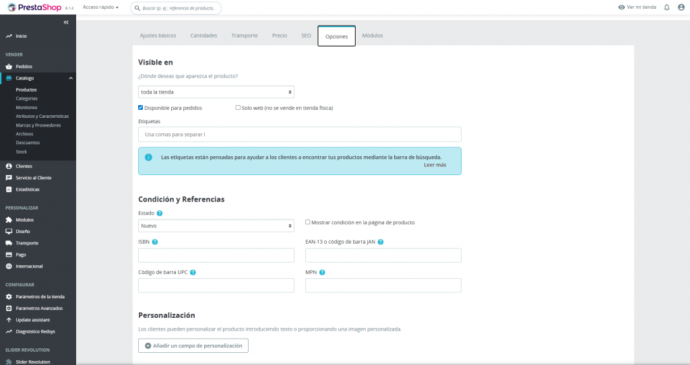Screen dimensions: 690x365
Task: Click the Diseño monitor icon
Action: pyautogui.click(x=9, y=231)
